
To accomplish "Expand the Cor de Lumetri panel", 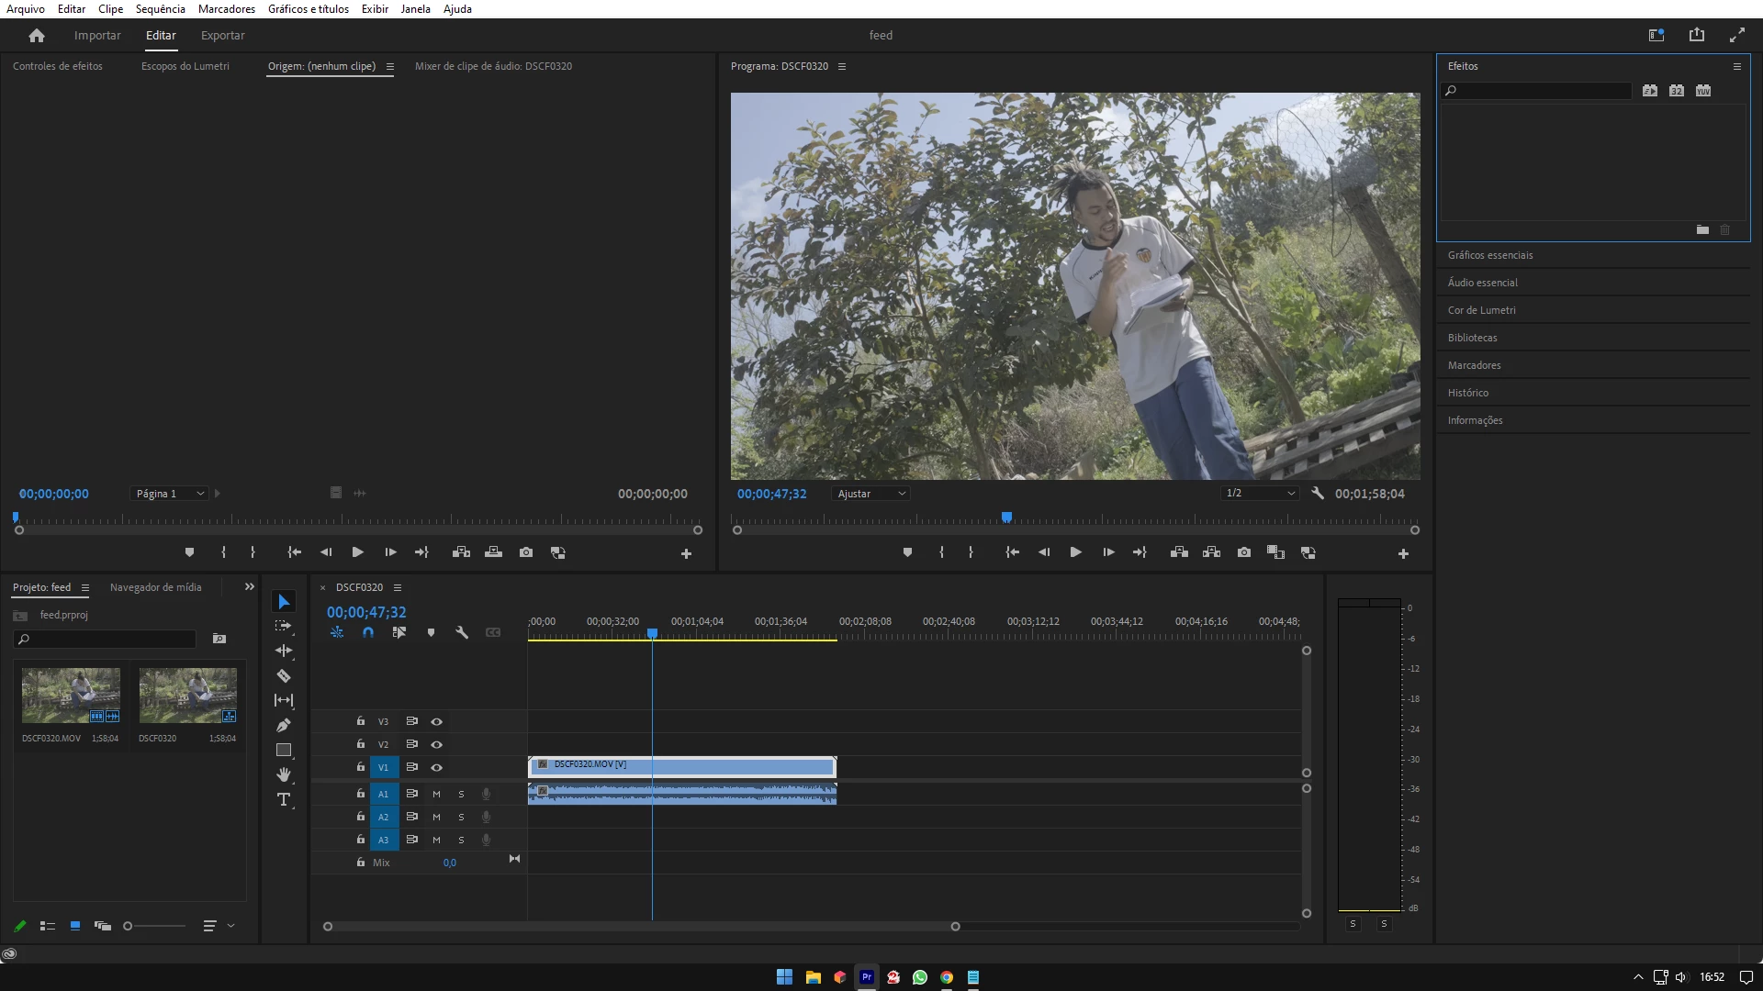I will coord(1481,310).
